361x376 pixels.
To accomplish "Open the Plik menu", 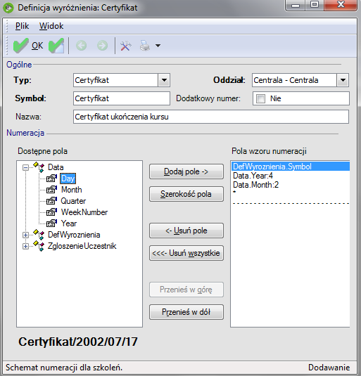I will point(22,26).
